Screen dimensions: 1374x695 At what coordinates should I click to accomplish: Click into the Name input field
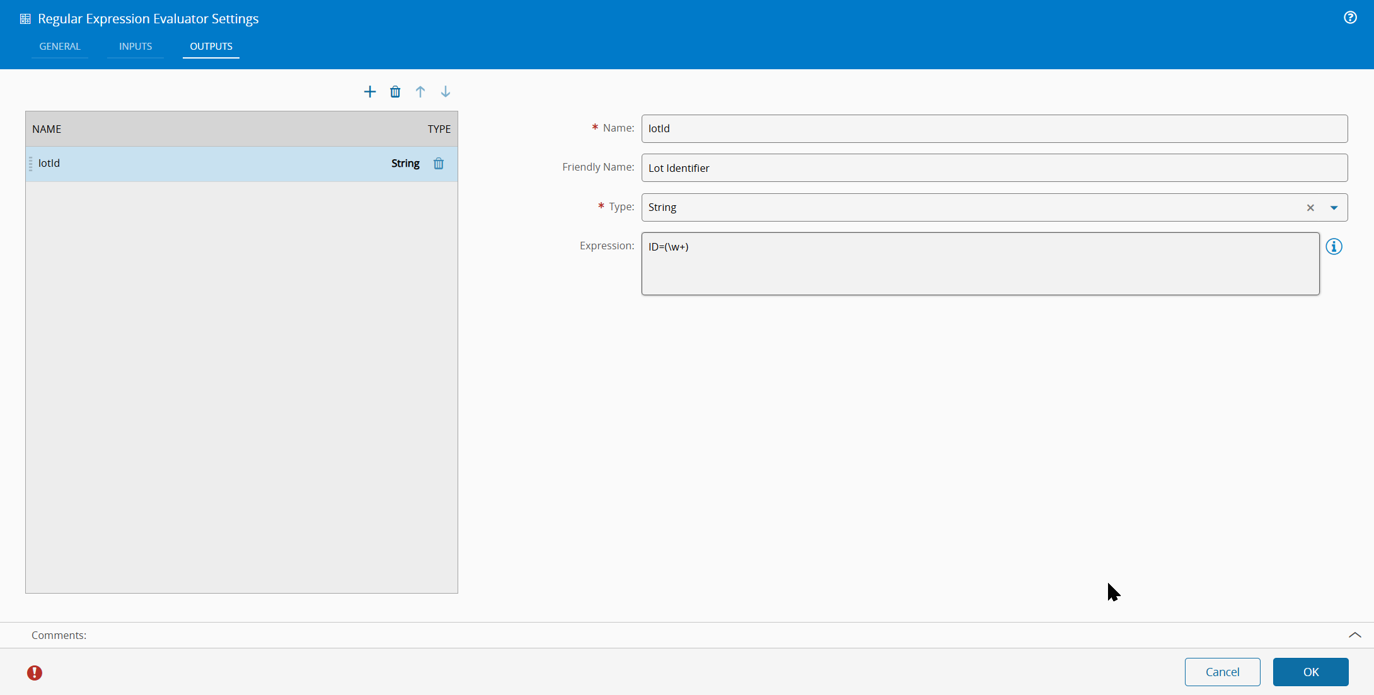click(x=995, y=128)
